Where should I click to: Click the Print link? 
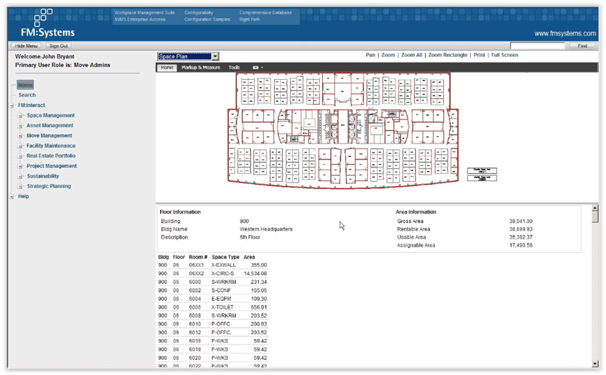[x=479, y=55]
